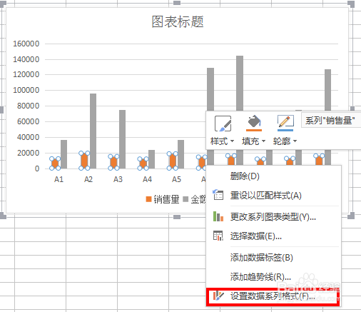
Task: Open the 系列"销售量" element selector box
Action: tap(330, 121)
